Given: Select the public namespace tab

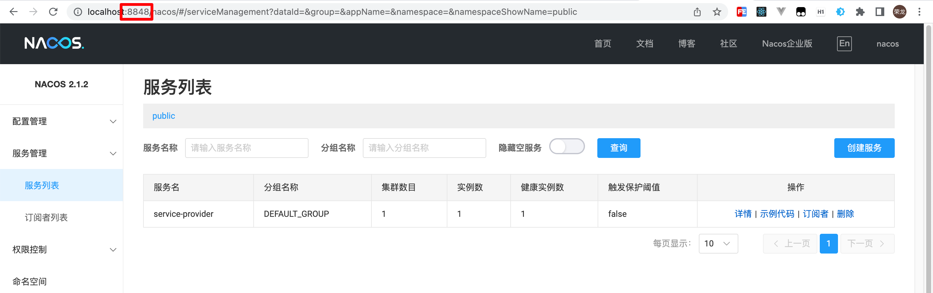Looking at the screenshot, I should point(163,116).
